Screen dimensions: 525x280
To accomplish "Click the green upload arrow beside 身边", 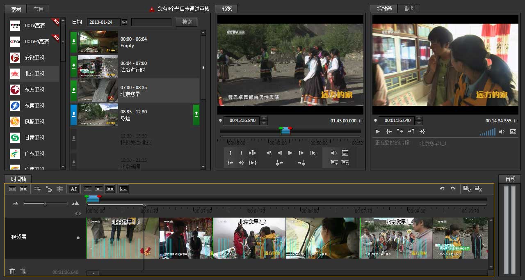I will [x=196, y=115].
